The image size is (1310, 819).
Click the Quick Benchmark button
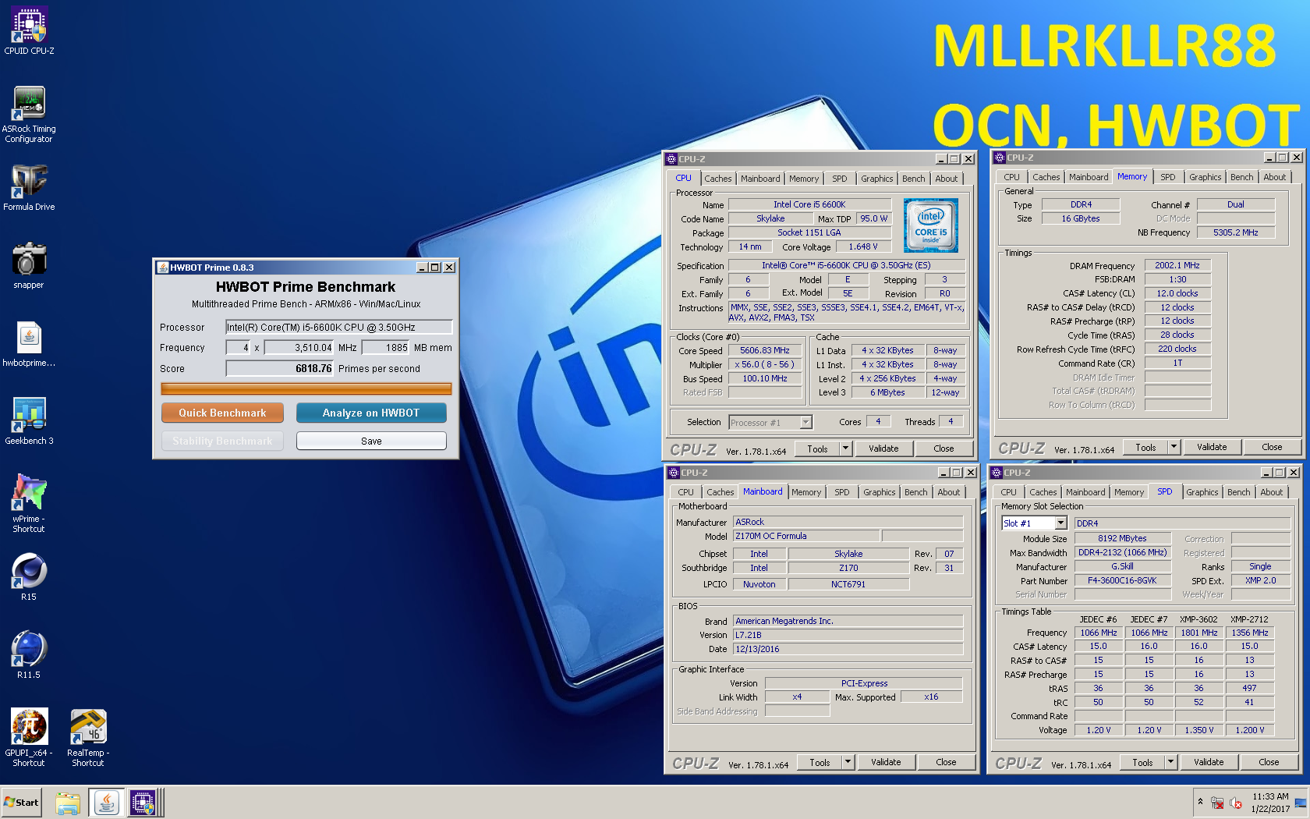[x=222, y=413]
